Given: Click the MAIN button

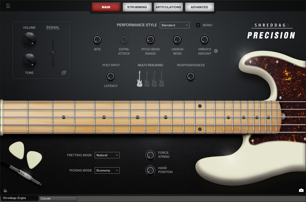Looking at the screenshot, I should pos(106,7).
